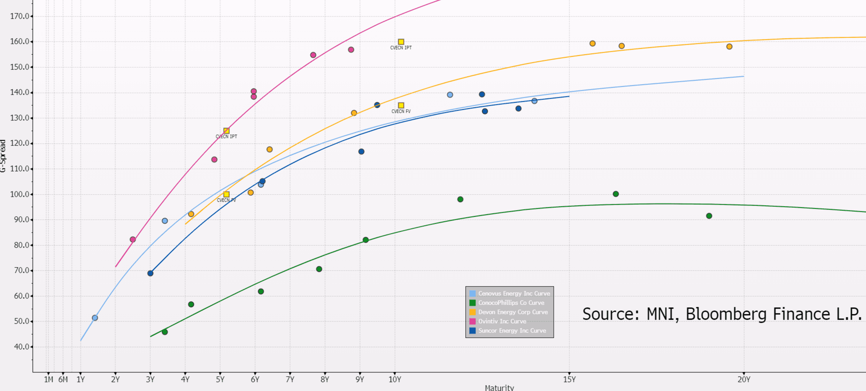The image size is (866, 391).
Task: Select the rightmost green ConocoPhillips data point
Action: [x=709, y=216]
